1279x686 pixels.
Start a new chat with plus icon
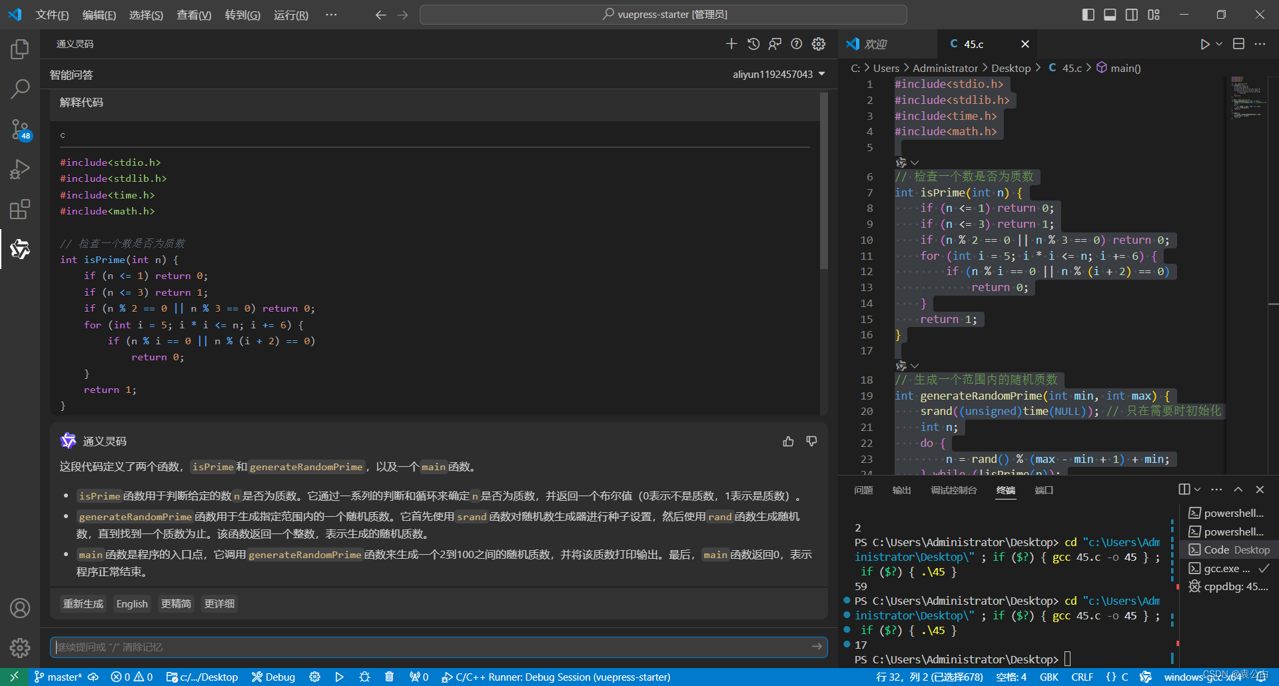(x=731, y=44)
